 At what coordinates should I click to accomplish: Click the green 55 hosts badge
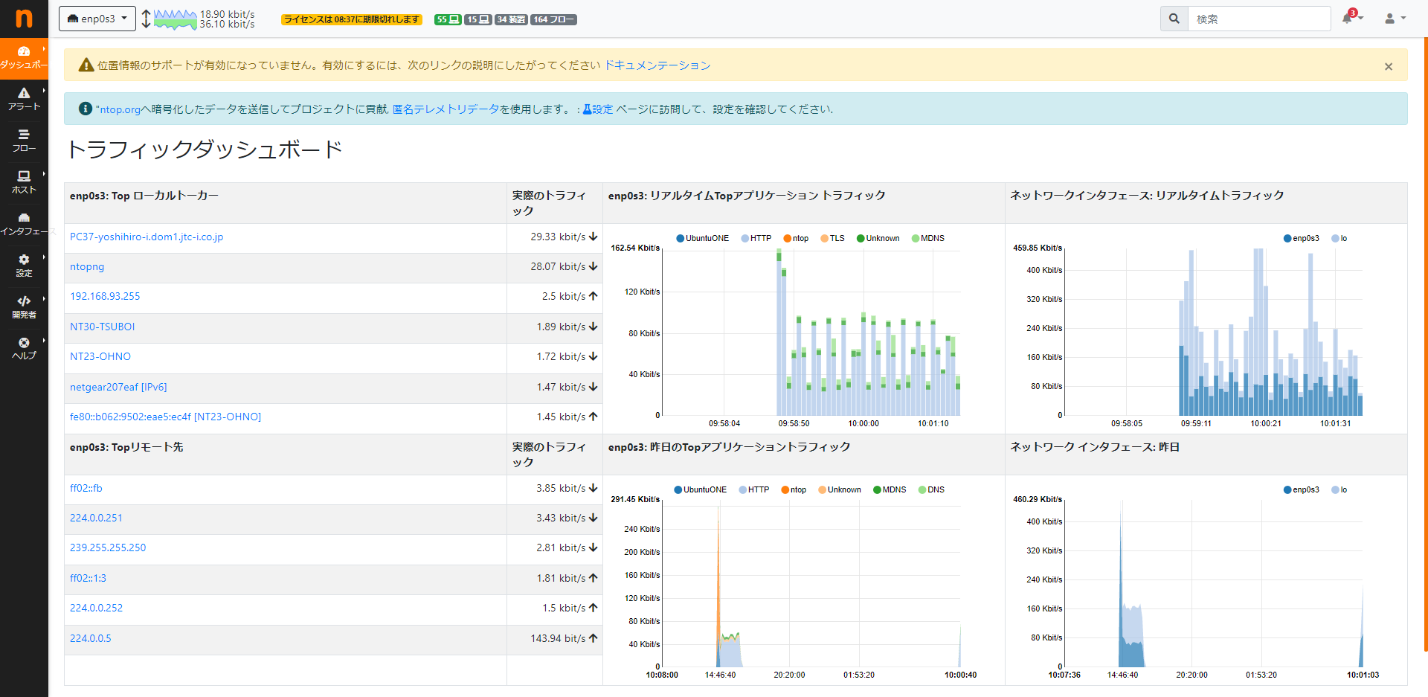pyautogui.click(x=448, y=19)
